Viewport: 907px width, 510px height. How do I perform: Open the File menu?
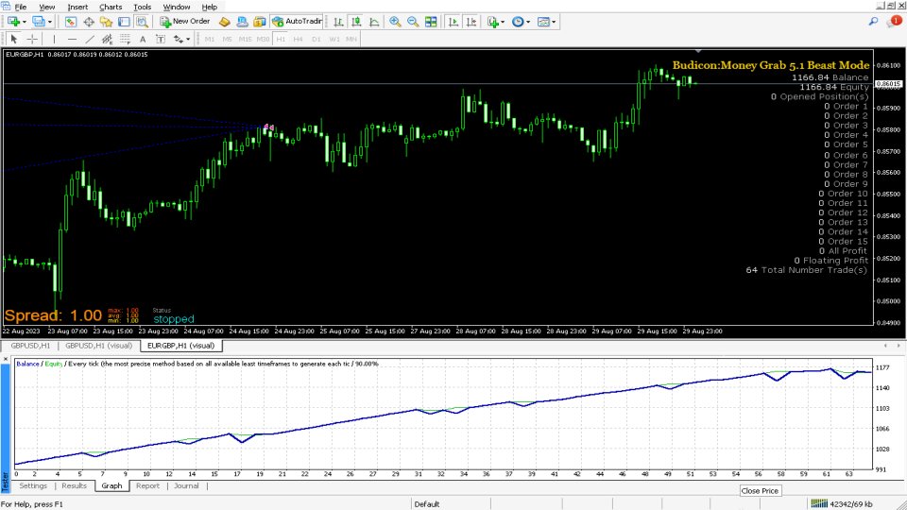[x=20, y=7]
